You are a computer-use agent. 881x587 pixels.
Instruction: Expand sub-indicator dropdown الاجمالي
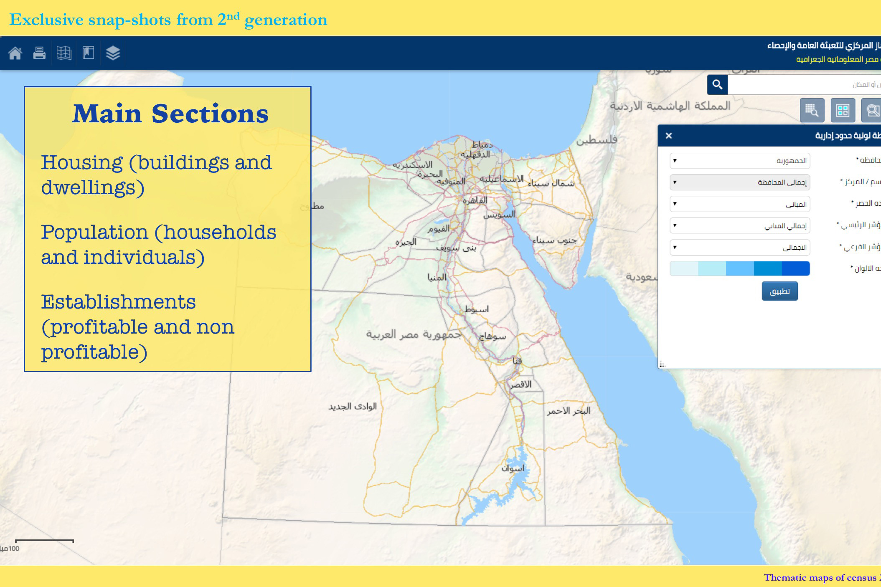click(739, 248)
